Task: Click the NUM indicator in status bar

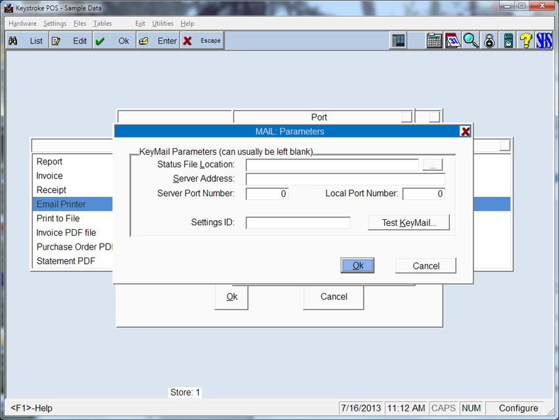Action: pyautogui.click(x=472, y=408)
